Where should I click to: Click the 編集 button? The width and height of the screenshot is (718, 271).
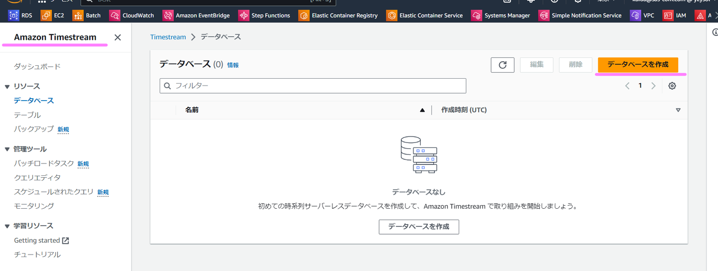coord(537,65)
